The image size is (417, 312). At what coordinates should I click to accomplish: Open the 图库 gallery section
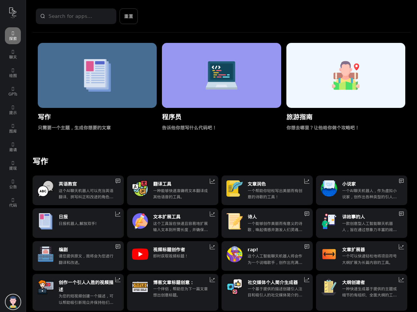click(x=13, y=128)
